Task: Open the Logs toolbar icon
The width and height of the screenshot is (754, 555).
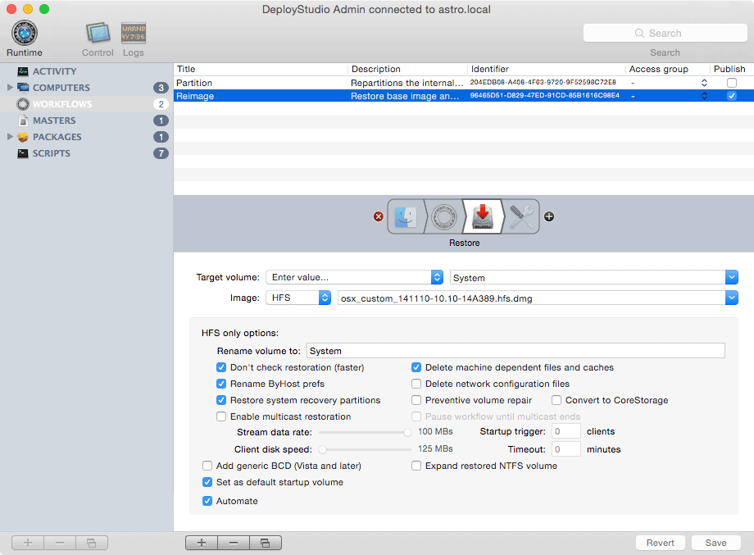Action: [x=134, y=34]
